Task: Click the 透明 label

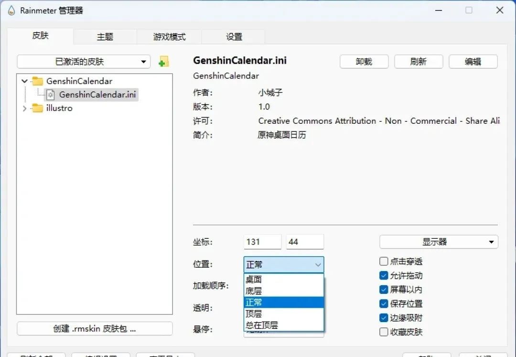Action: (x=203, y=308)
